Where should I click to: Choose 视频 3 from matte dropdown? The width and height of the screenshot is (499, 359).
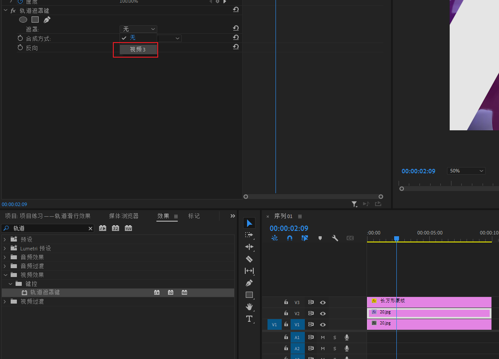[138, 49]
